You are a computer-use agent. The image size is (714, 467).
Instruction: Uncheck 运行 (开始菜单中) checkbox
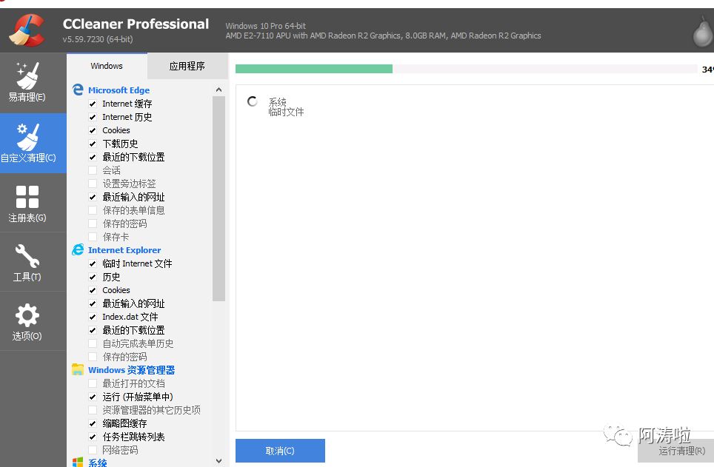tap(93, 397)
